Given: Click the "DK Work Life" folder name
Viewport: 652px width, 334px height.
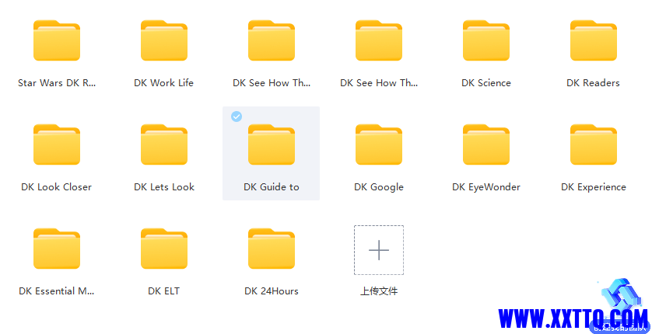Looking at the screenshot, I should pyautogui.click(x=164, y=83).
